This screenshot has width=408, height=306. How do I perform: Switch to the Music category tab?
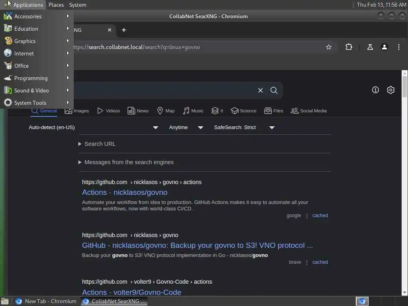193,111
